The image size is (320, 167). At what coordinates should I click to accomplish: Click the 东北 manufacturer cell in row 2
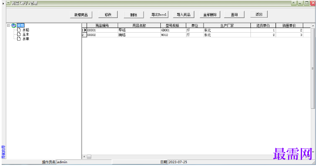tap(227, 35)
